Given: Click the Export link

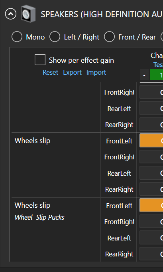Looking at the screenshot, I should pyautogui.click(x=72, y=72).
